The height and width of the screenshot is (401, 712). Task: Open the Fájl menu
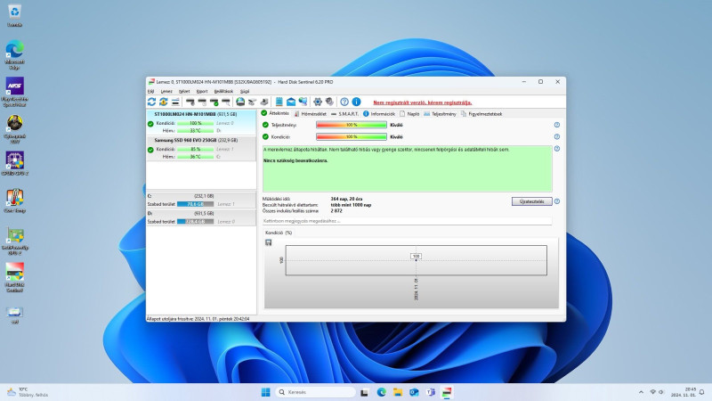coord(150,92)
